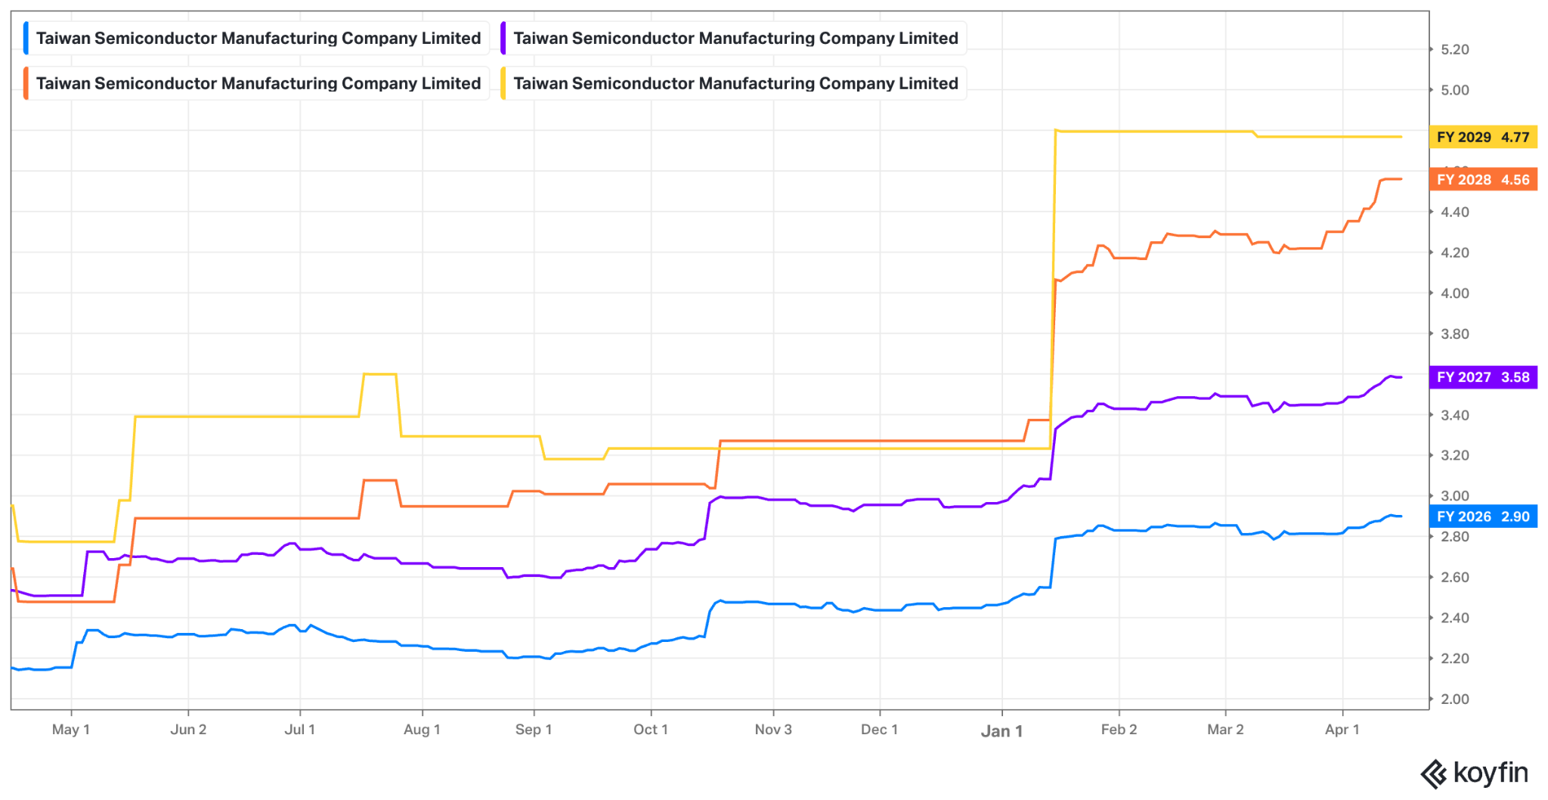Screen dimensions: 1548x800
Task: Select the orange-marked Taiwan Semiconductor legend entry
Action: 256,83
